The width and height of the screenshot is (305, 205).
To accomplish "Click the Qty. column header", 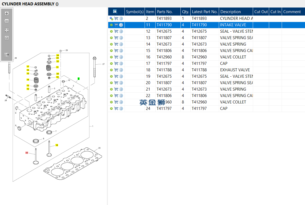I will pos(186,12).
